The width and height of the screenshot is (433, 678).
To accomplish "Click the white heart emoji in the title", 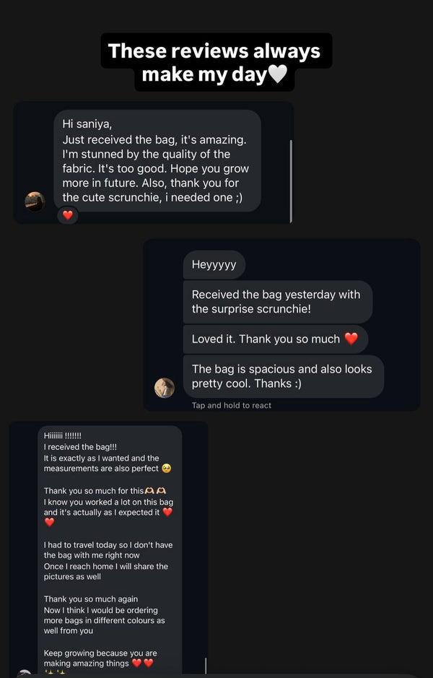I will pyautogui.click(x=277, y=74).
